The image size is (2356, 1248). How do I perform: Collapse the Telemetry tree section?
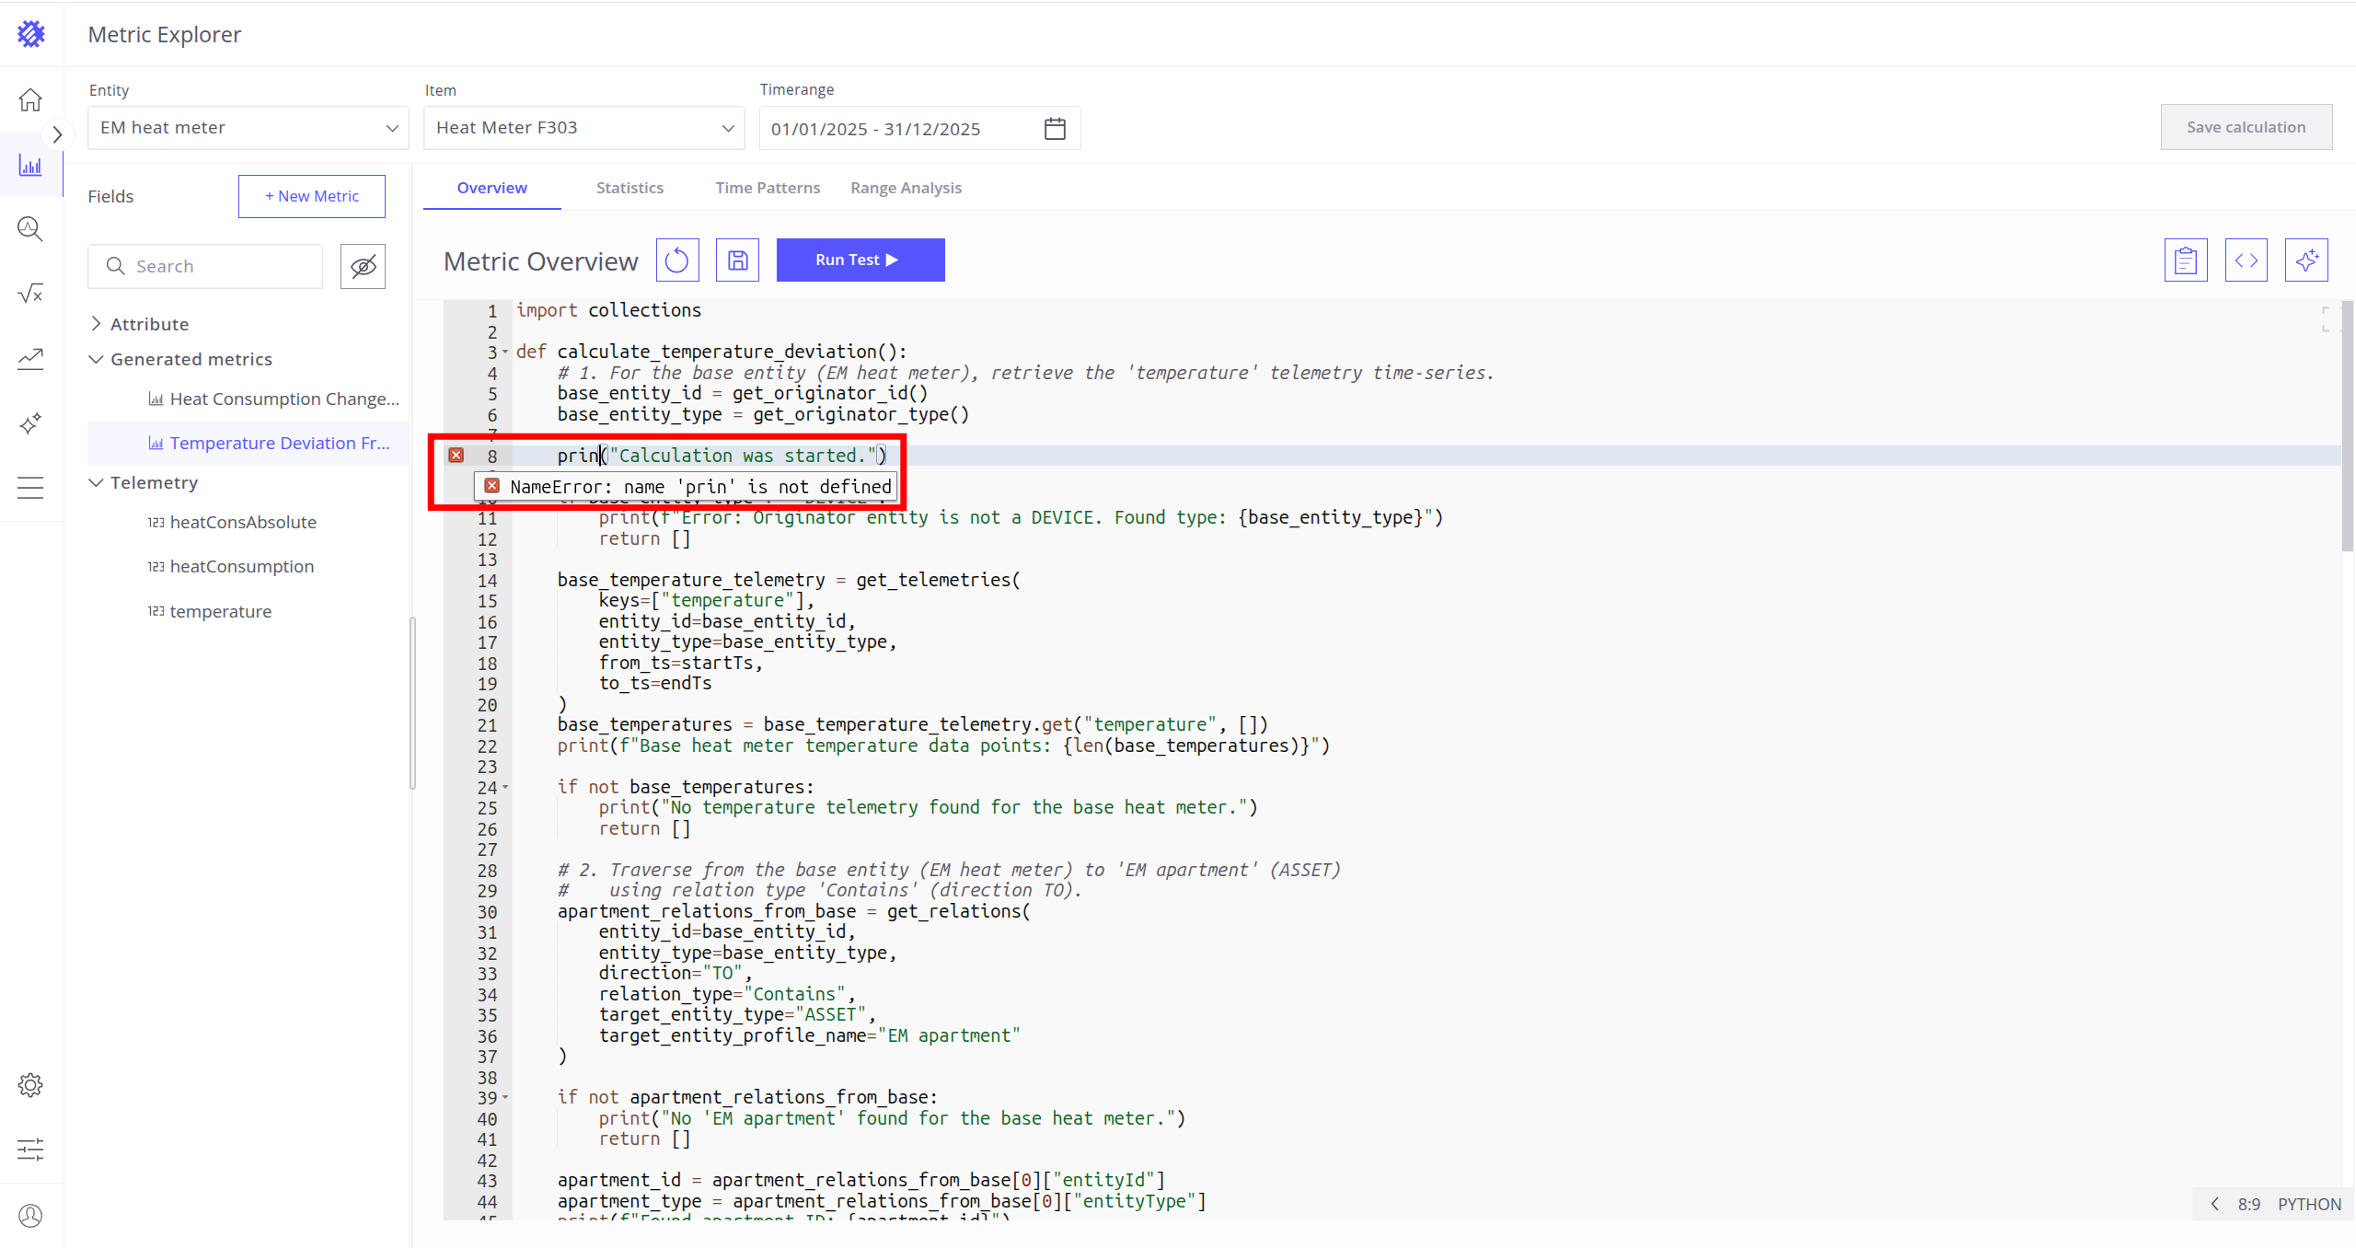[x=97, y=482]
